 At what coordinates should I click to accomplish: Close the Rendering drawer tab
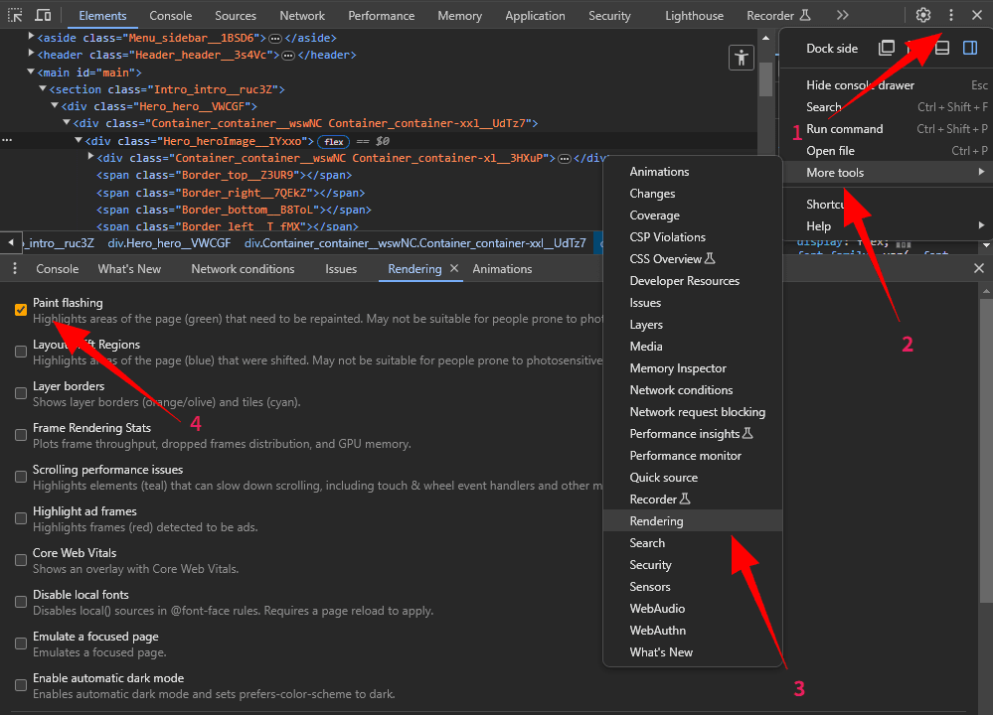[x=454, y=269]
